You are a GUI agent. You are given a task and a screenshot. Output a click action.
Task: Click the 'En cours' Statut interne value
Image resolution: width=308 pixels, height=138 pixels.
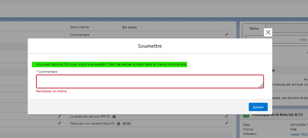pos(129,27)
